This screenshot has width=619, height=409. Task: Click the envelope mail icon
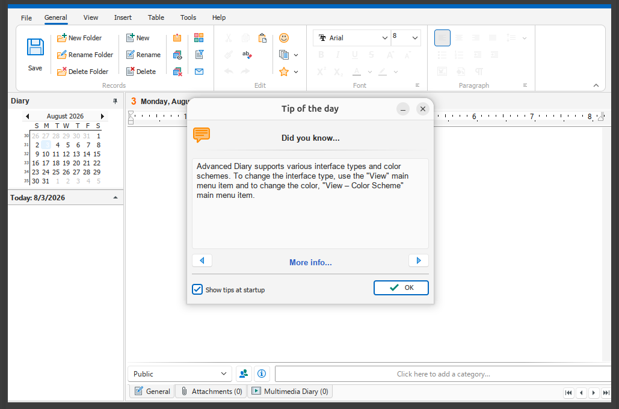click(199, 72)
